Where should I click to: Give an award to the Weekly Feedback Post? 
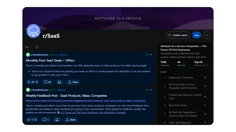(57, 120)
